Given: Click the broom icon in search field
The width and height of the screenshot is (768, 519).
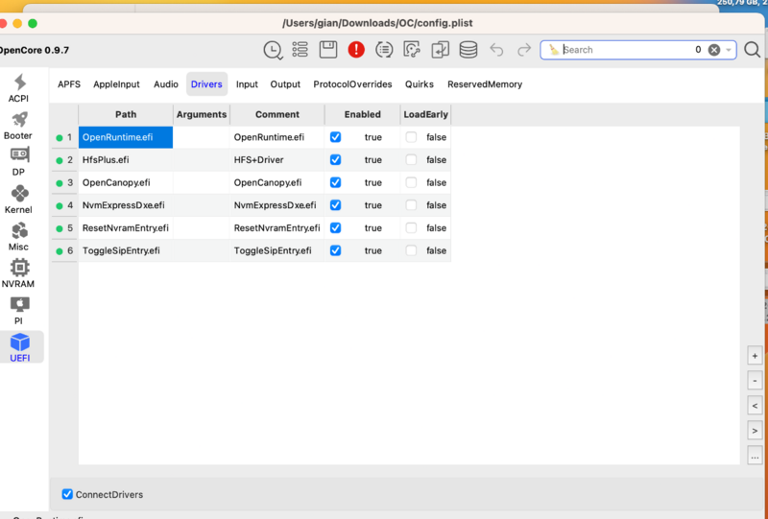Looking at the screenshot, I should [x=554, y=50].
